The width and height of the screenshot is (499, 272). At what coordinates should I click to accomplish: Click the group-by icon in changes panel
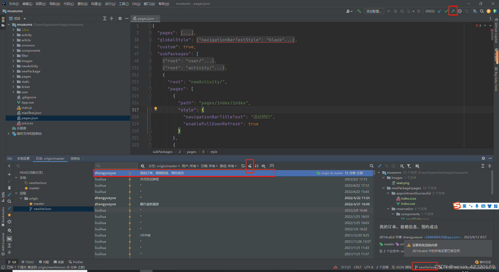point(402,166)
